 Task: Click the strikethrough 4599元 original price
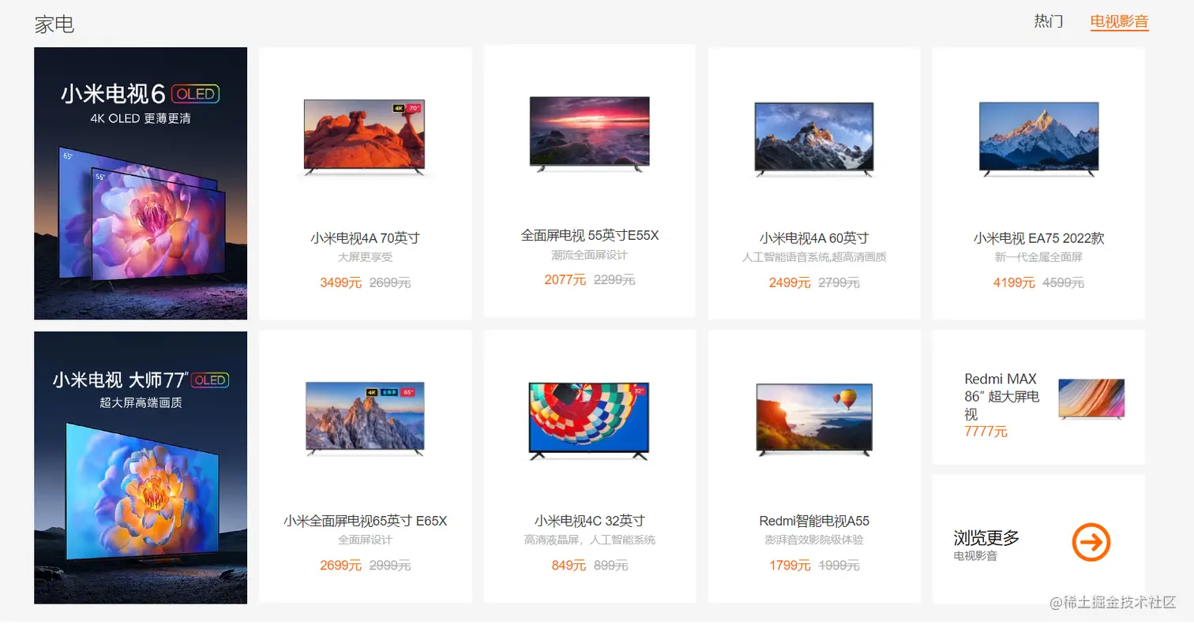(1063, 282)
